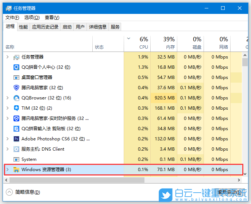Switch to the 启动 tab

click(67, 27)
